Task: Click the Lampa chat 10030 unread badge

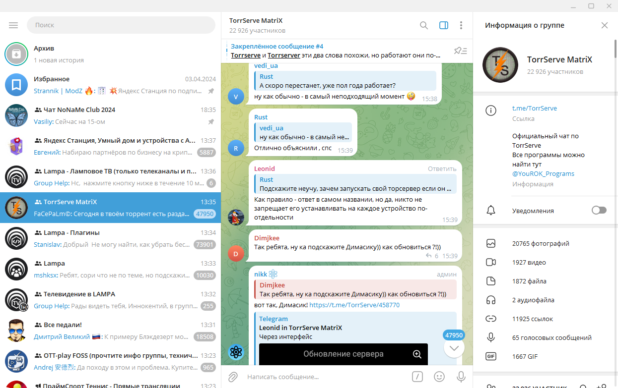Action: pyautogui.click(x=205, y=276)
